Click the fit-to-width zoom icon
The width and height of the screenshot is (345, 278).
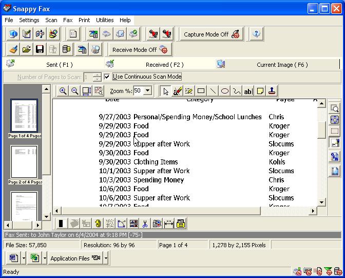(x=86, y=91)
